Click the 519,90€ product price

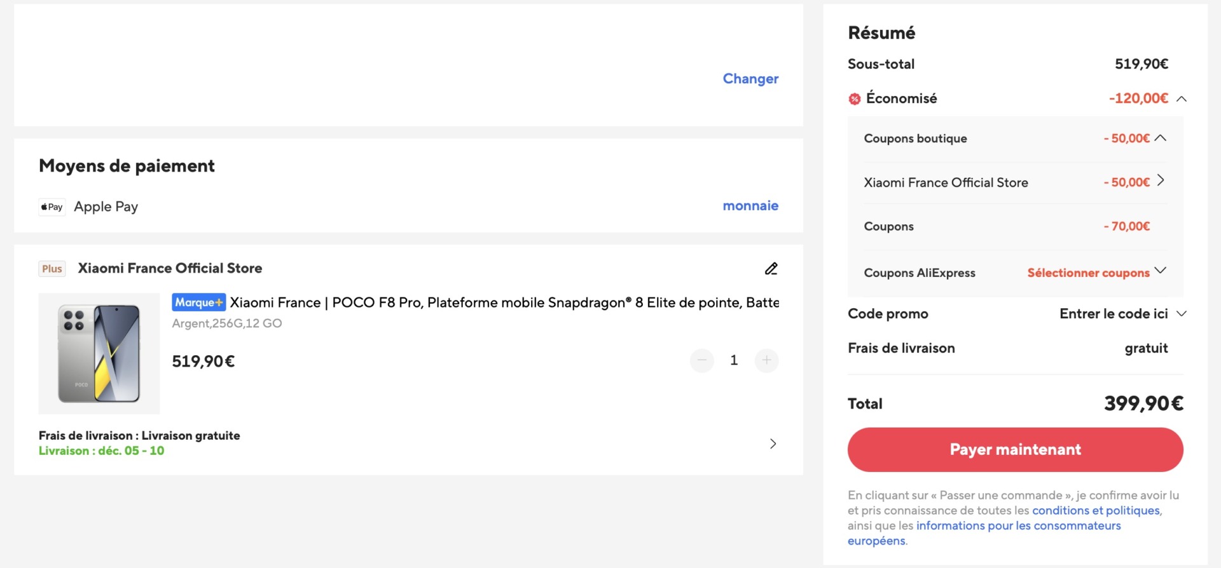pyautogui.click(x=203, y=362)
